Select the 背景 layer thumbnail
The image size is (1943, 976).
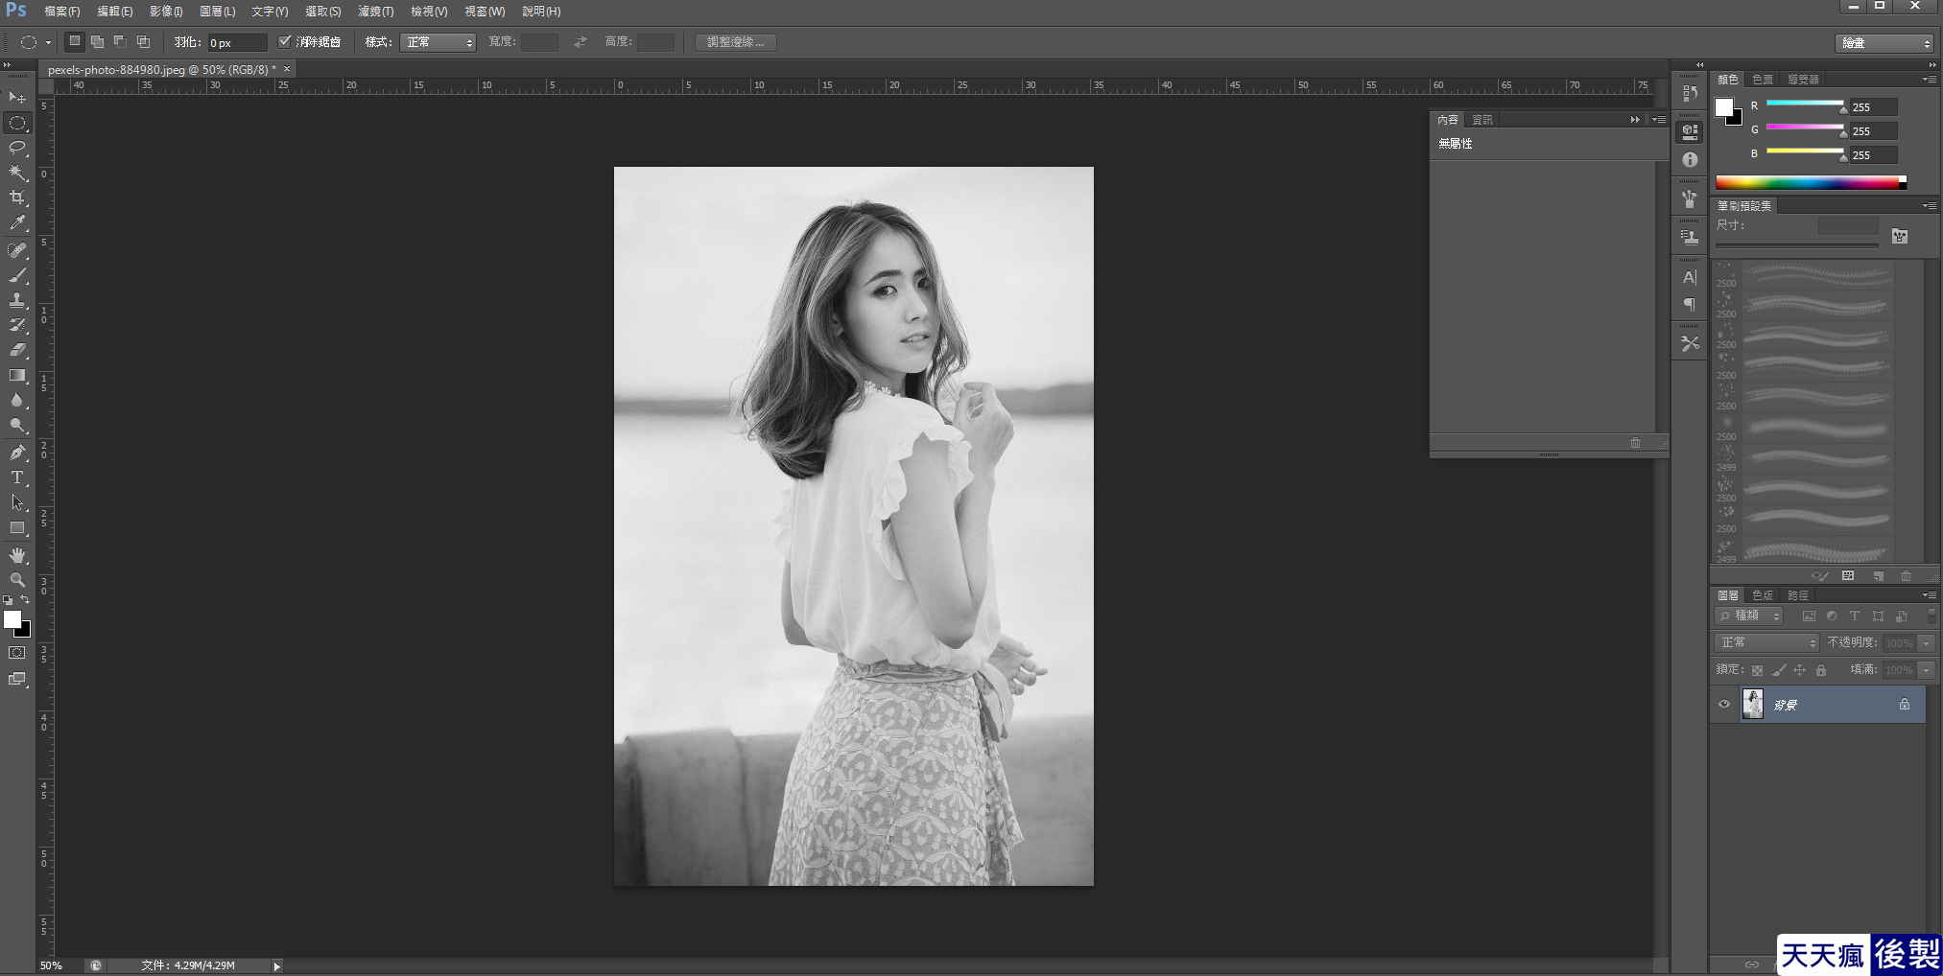(x=1752, y=704)
